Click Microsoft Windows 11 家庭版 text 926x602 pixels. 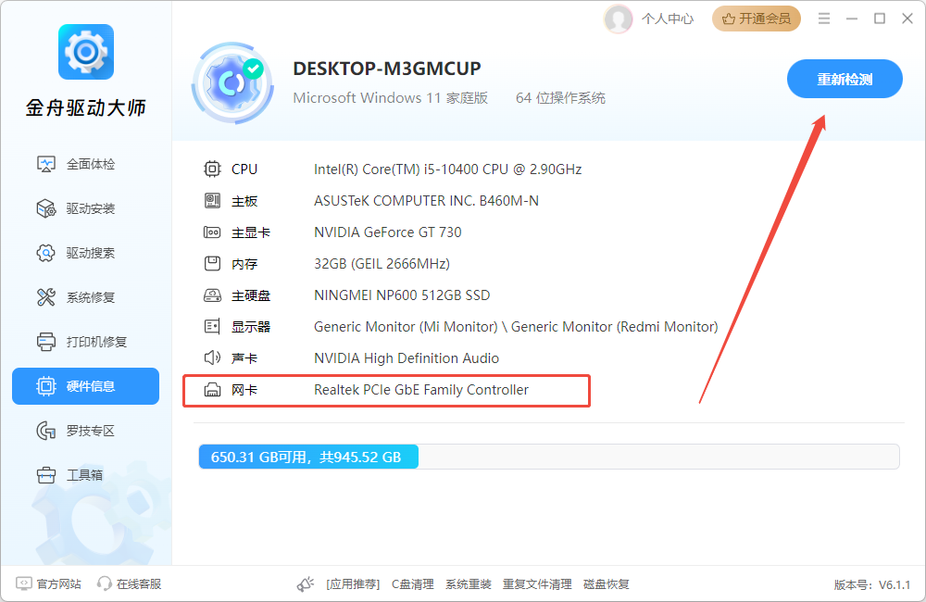391,98
